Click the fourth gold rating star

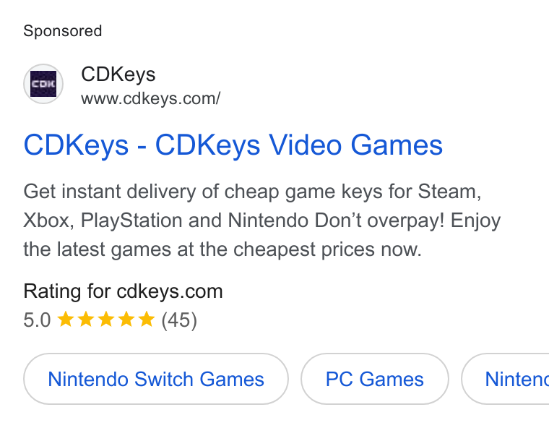126,320
